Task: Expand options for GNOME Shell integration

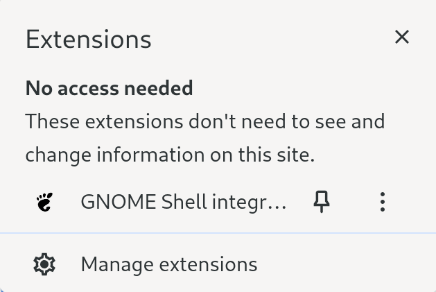Action: tap(383, 203)
